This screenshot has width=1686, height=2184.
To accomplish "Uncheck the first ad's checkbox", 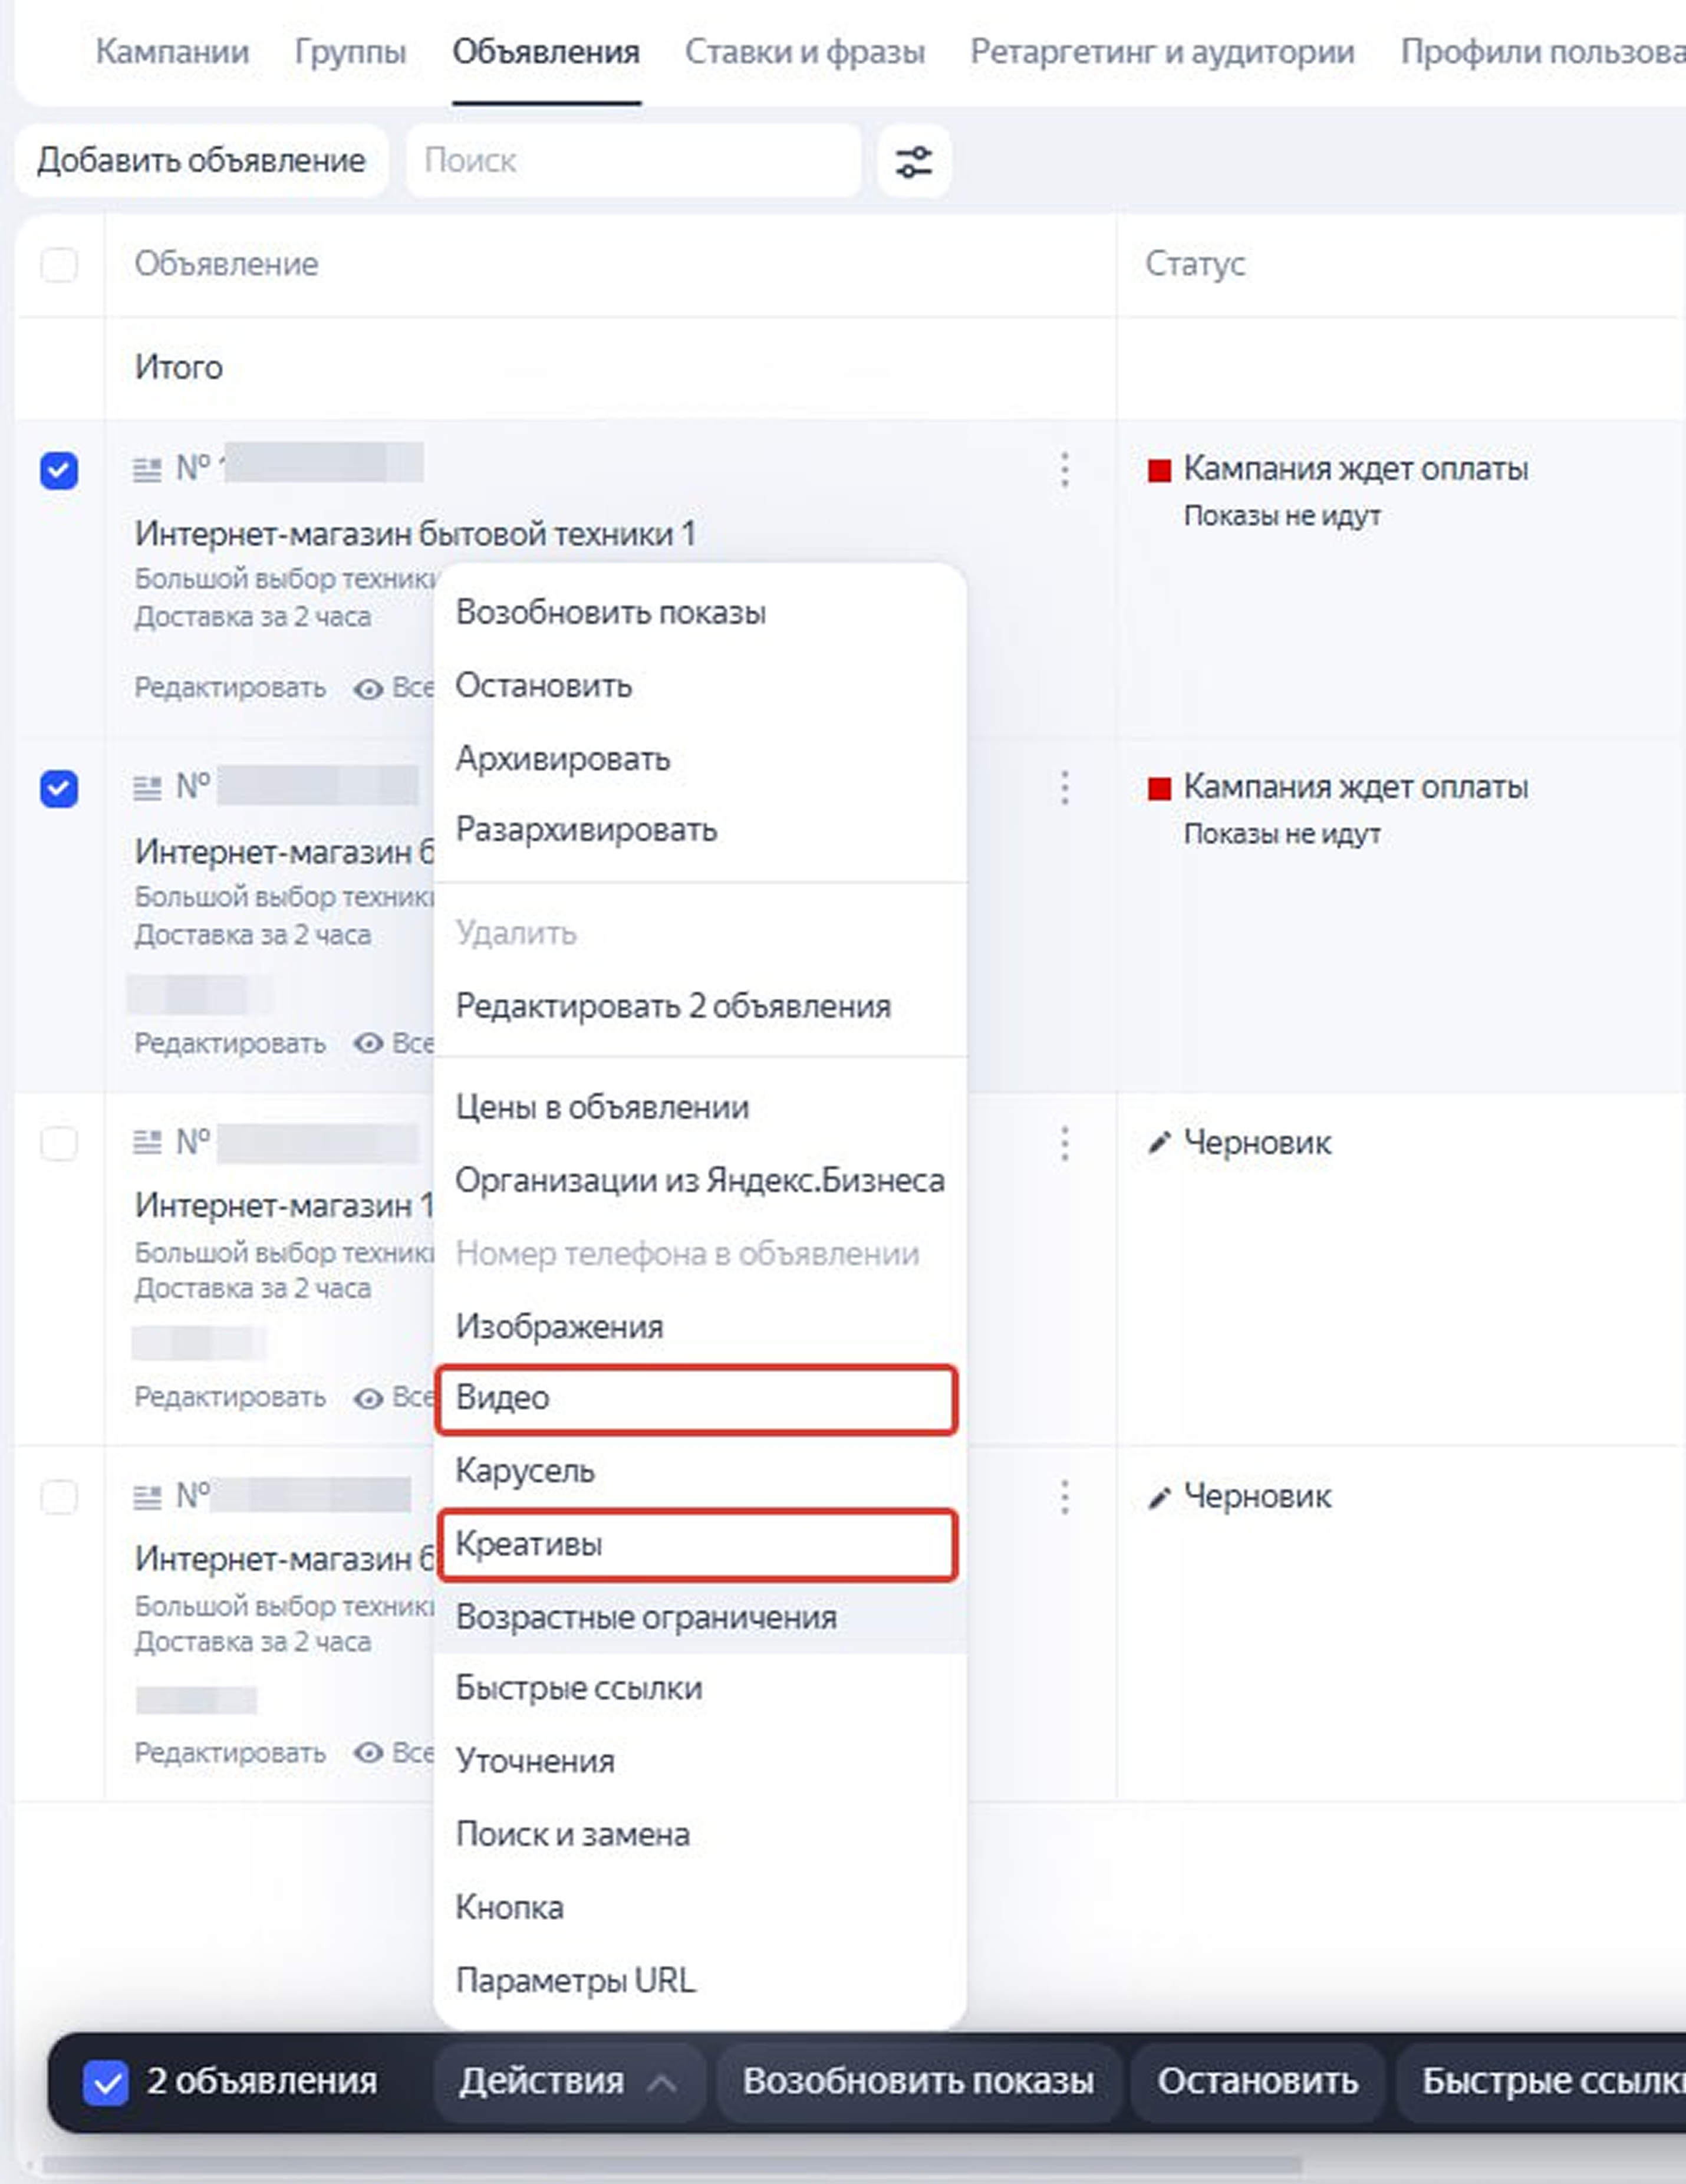I will (x=59, y=470).
